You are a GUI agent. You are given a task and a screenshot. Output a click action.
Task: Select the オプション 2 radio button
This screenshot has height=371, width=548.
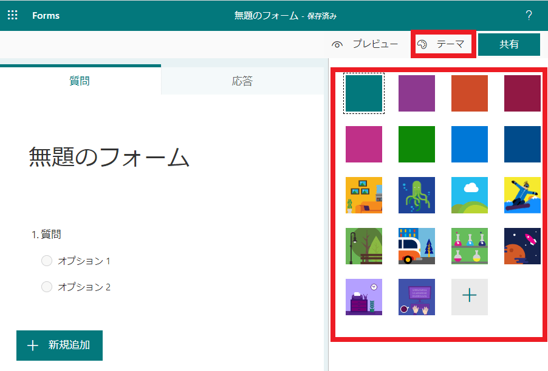[47, 287]
